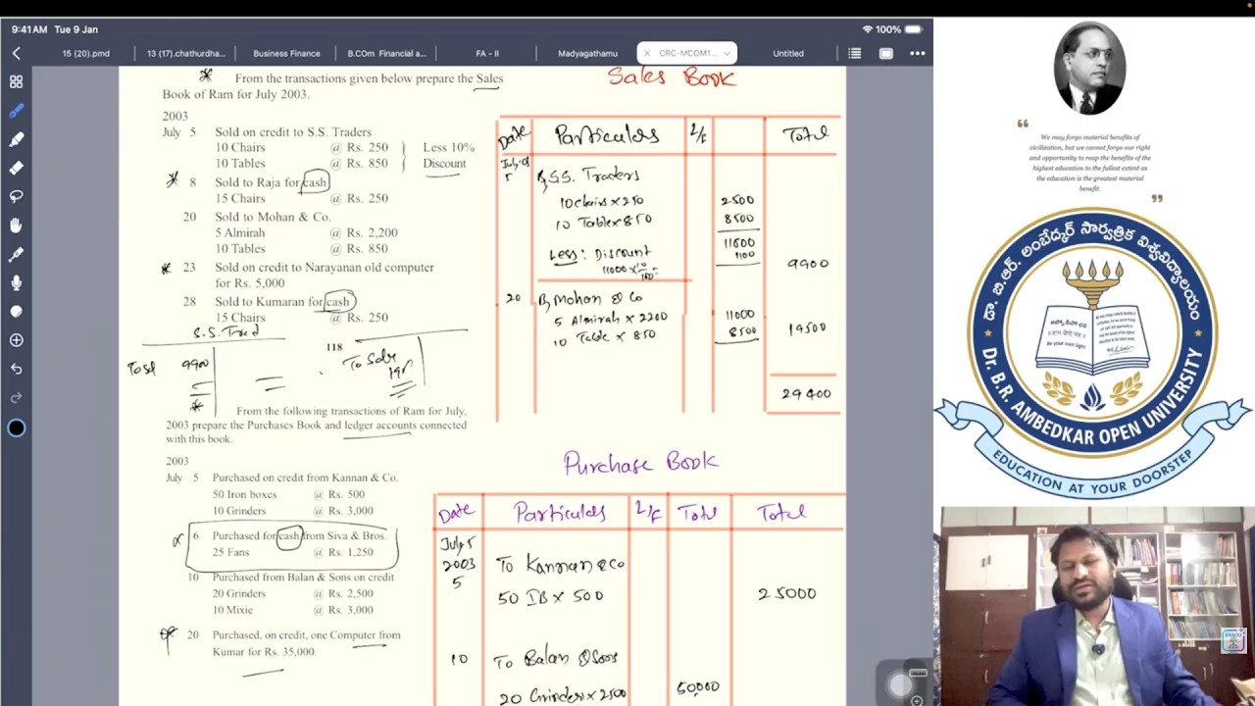The image size is (1255, 706).
Task: Click Ambedkar portrait photo
Action: (1089, 68)
